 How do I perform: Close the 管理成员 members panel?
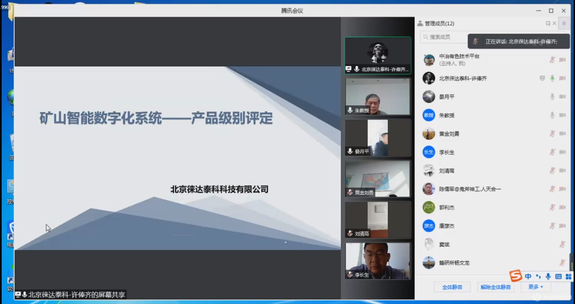[x=555, y=23]
